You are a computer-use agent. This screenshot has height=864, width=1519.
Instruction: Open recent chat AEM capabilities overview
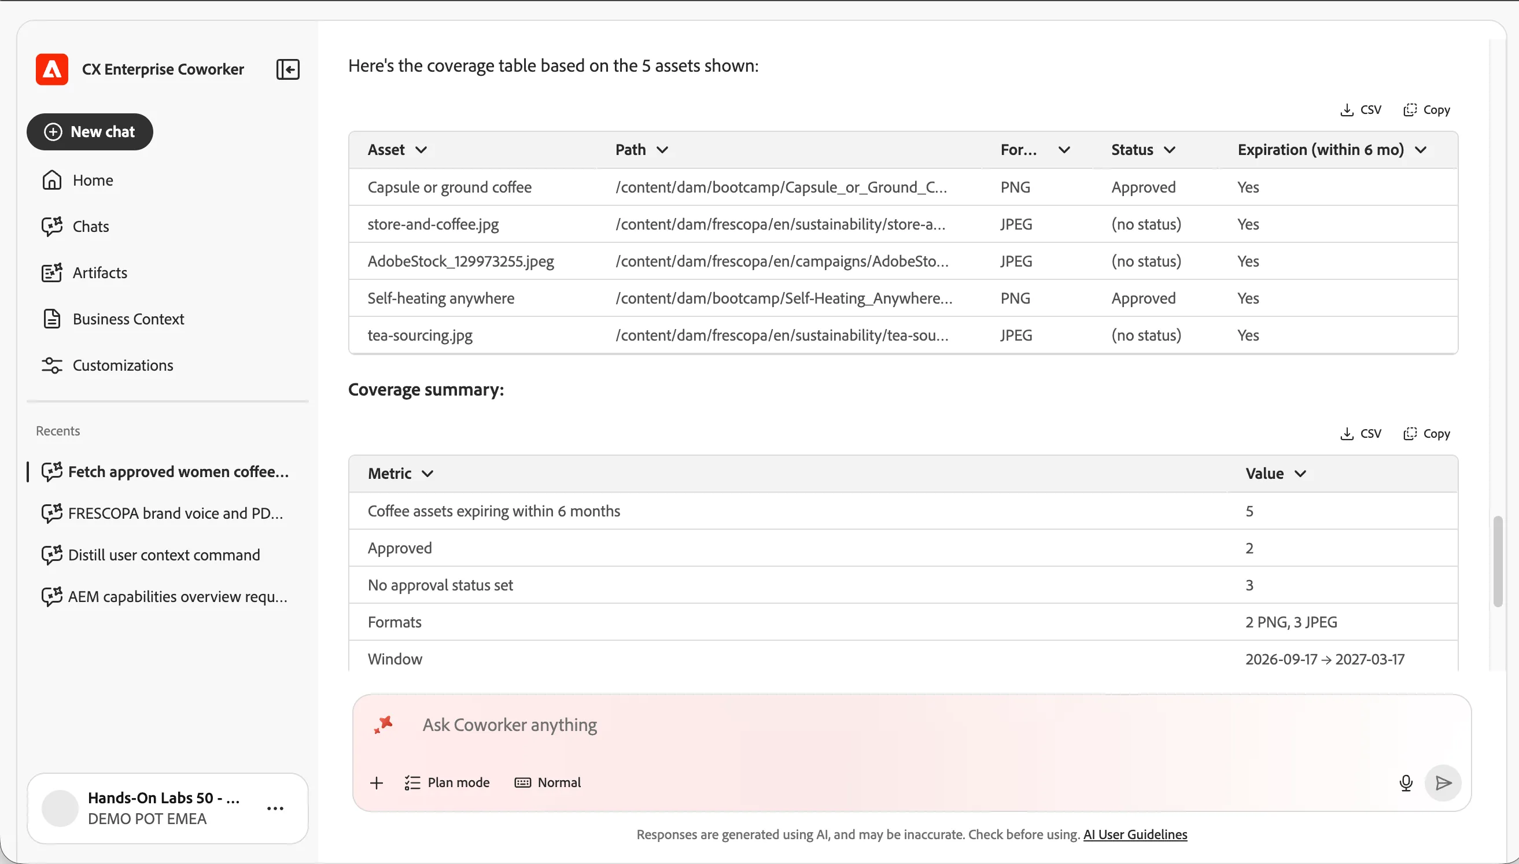165,596
